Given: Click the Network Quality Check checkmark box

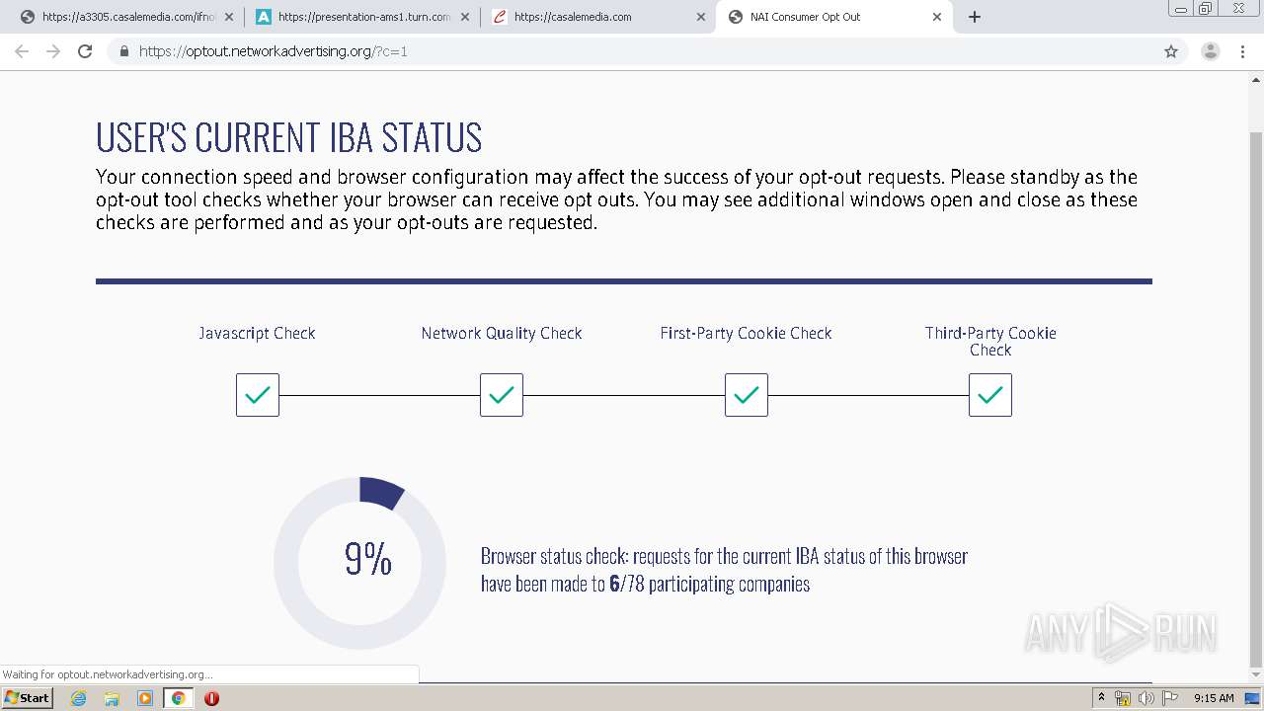Looking at the screenshot, I should point(502,395).
